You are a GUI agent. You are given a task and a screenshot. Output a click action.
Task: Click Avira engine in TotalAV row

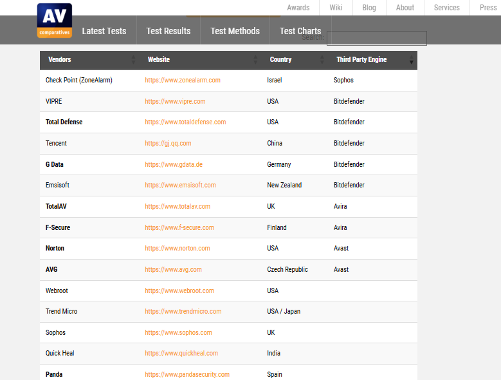(x=340, y=206)
